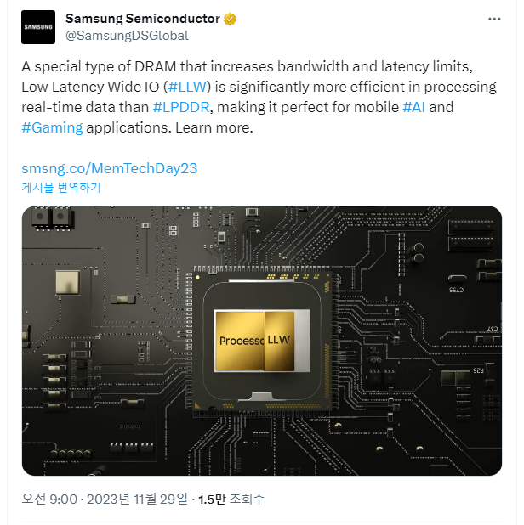Click the tweet text starting 'A special type'
Screen dimensions: 524x525
click(x=259, y=97)
